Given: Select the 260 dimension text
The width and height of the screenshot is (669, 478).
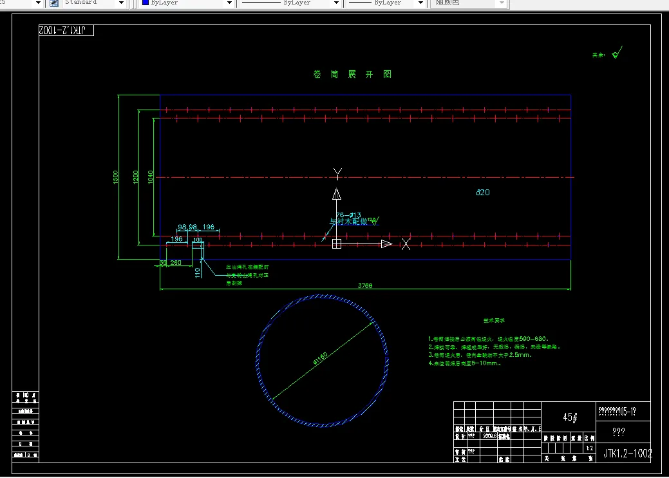Looking at the screenshot, I should (x=175, y=262).
